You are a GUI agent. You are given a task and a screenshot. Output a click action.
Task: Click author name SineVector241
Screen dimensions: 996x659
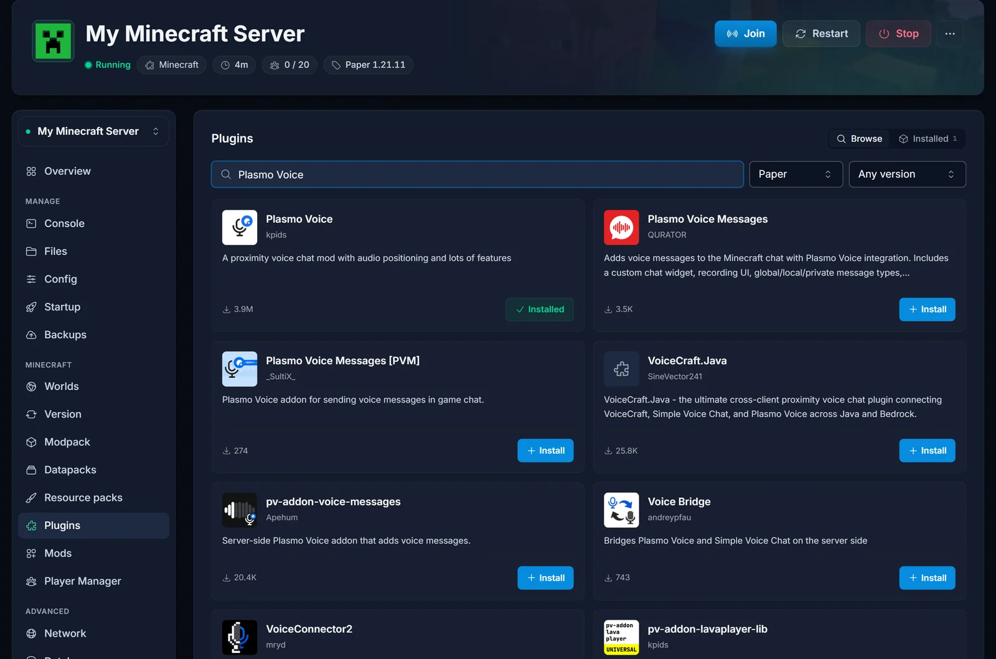(675, 376)
